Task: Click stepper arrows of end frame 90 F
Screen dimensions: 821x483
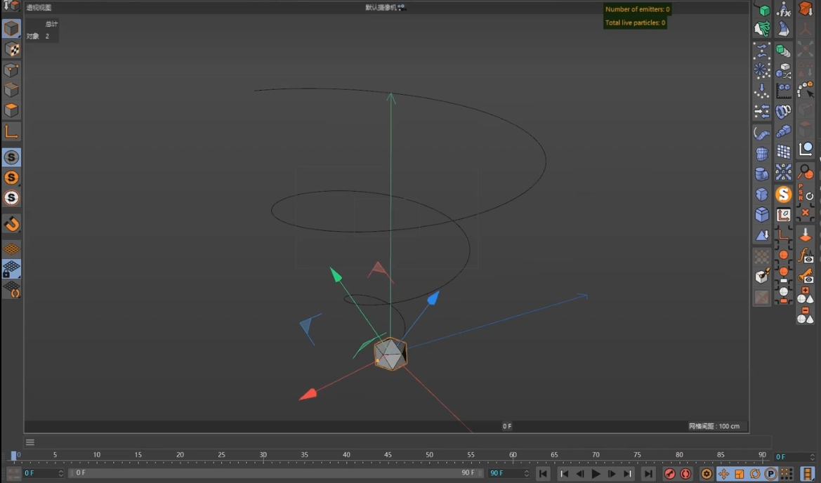Action: (x=526, y=473)
